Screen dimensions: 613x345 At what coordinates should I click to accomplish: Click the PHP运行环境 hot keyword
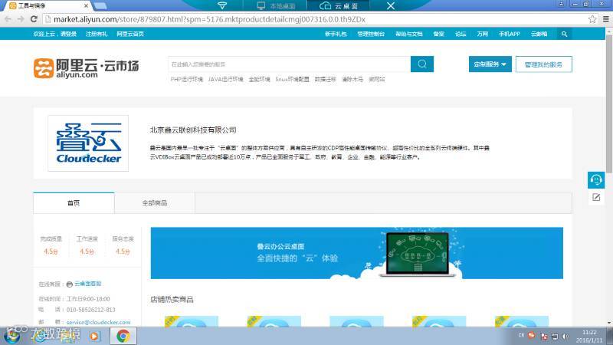(x=186, y=80)
